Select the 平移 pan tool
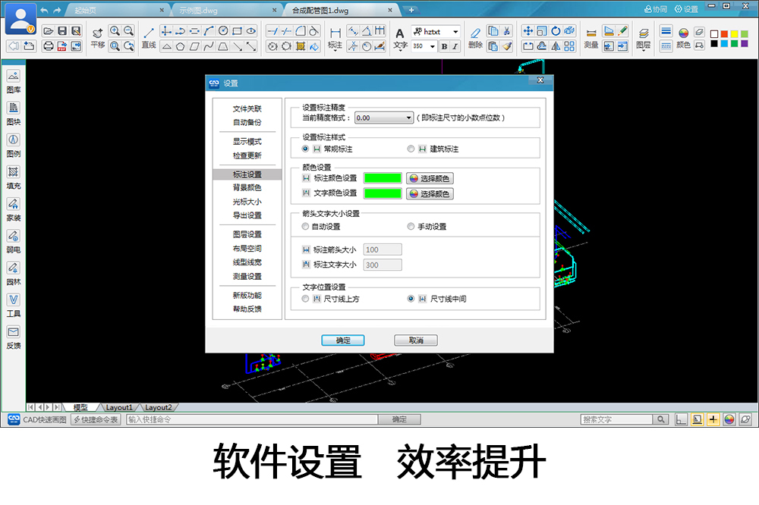This screenshot has width=759, height=505. 98,36
